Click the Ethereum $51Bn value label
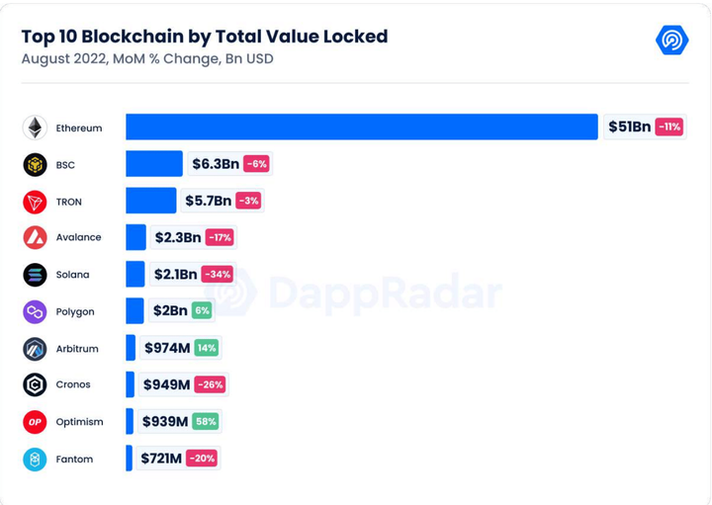Image resolution: width=712 pixels, height=505 pixels. 629,126
